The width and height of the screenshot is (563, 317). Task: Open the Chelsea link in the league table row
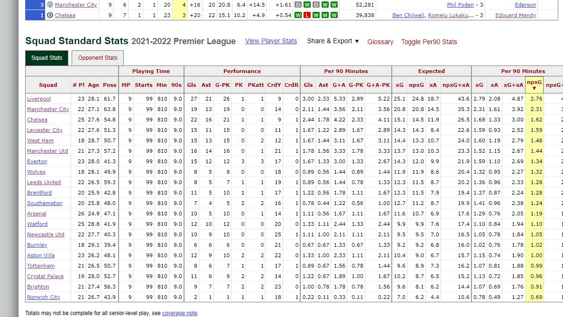pos(65,15)
